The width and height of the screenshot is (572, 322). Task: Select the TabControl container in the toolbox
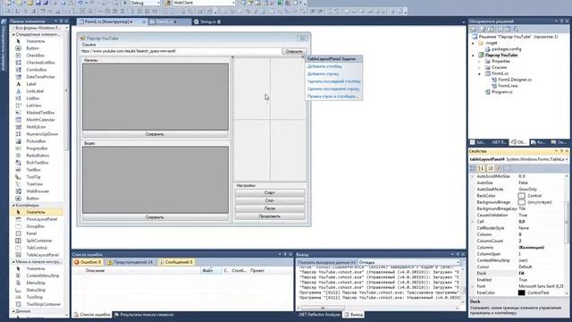click(x=37, y=248)
